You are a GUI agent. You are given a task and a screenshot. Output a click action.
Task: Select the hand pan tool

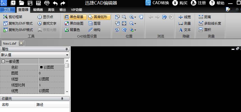click(141, 17)
